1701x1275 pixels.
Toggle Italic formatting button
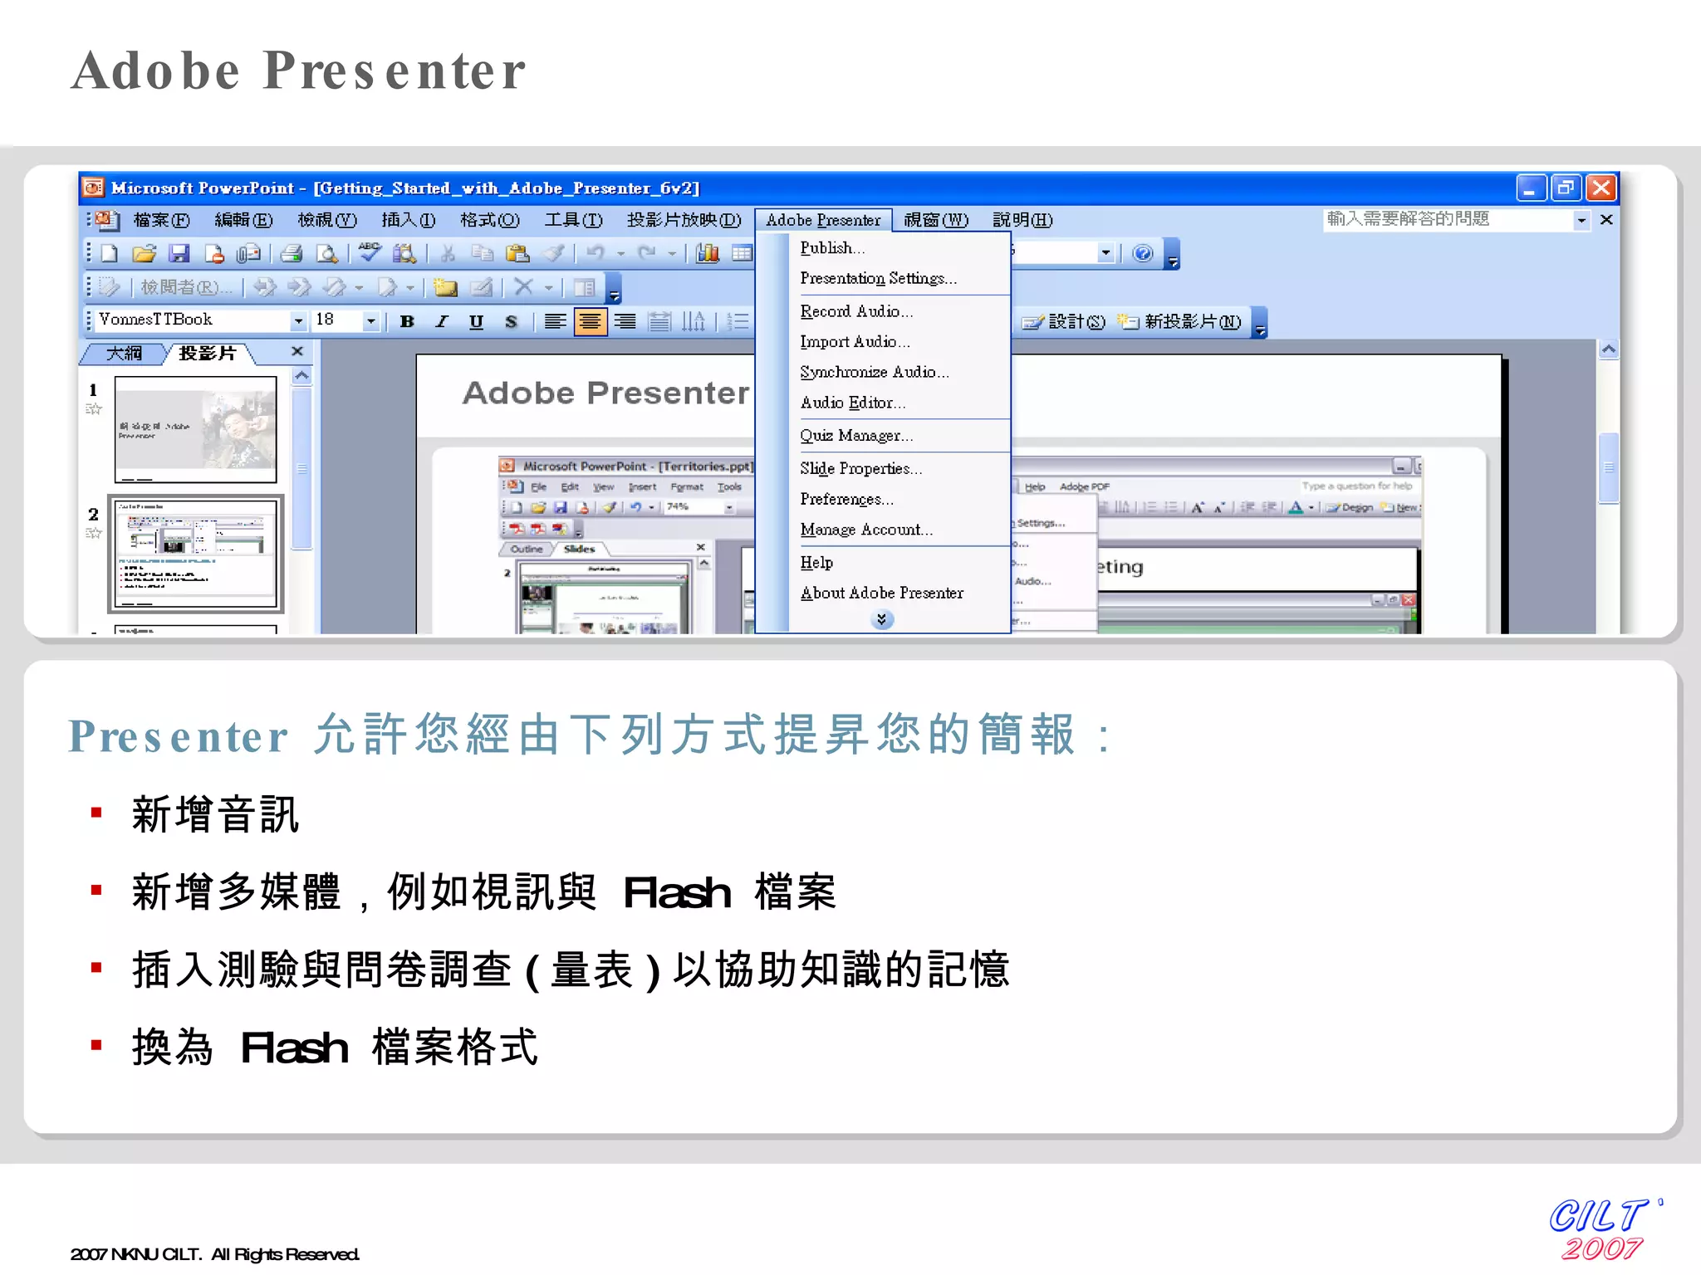click(x=442, y=322)
